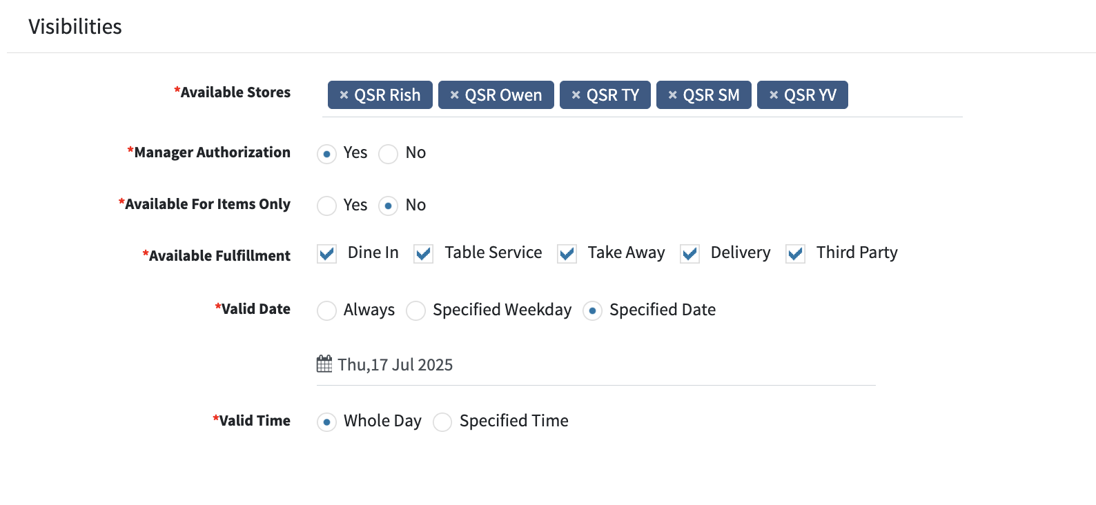Choose No for Available For Items Only

coord(389,206)
